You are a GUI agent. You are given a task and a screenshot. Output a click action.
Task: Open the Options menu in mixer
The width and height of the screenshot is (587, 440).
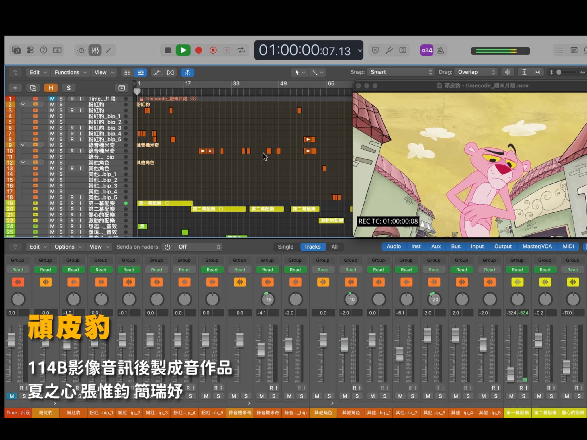coord(68,247)
